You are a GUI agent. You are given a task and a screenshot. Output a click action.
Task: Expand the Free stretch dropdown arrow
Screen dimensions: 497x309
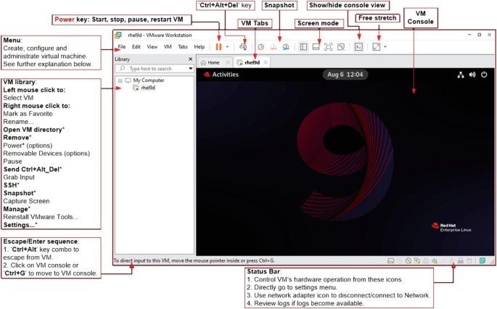[385, 46]
